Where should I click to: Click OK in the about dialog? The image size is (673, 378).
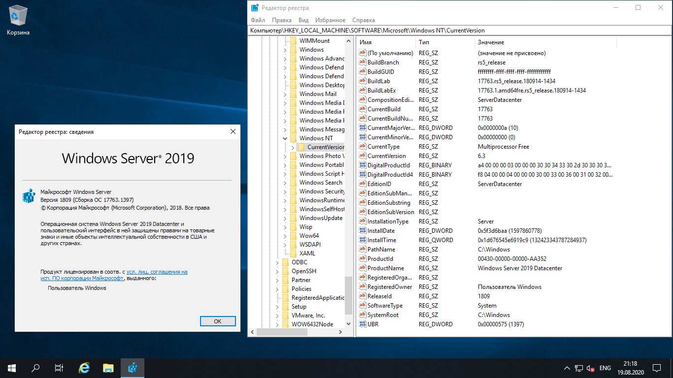(218, 321)
